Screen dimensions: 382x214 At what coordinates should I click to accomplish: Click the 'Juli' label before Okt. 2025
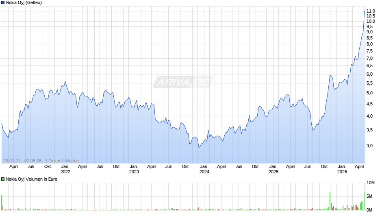point(308,167)
